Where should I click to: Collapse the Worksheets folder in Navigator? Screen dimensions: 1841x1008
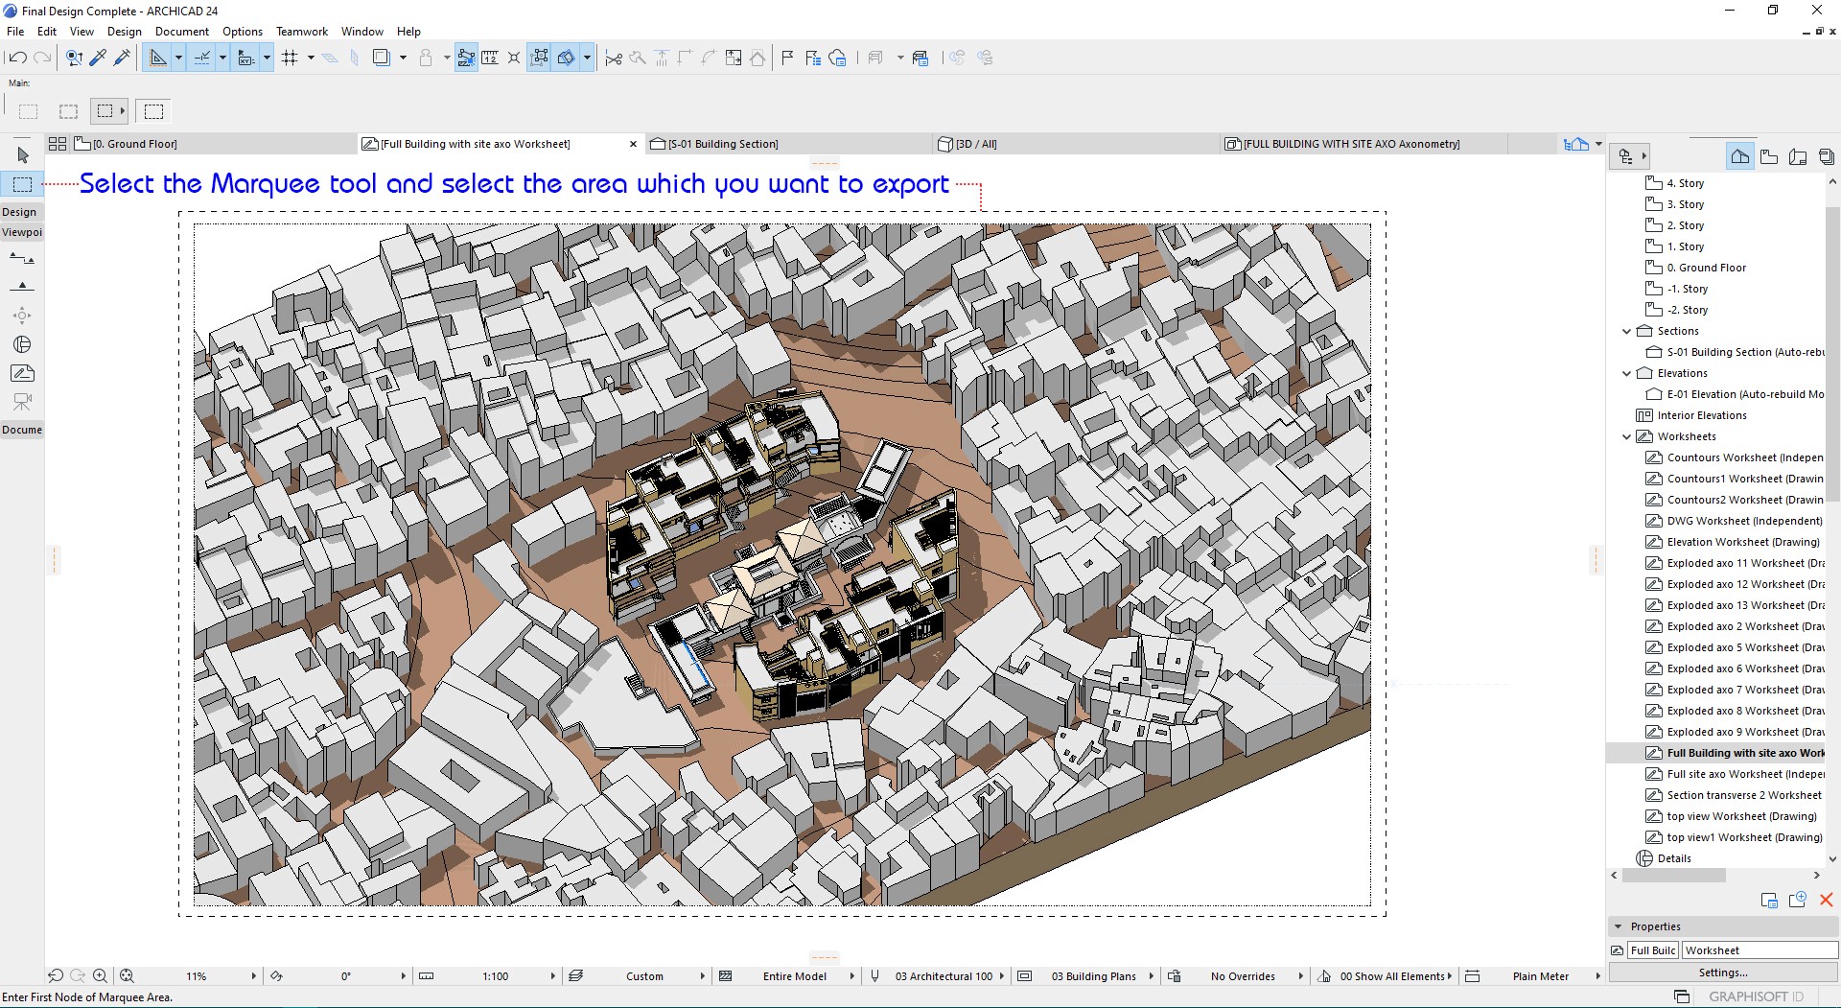point(1626,436)
